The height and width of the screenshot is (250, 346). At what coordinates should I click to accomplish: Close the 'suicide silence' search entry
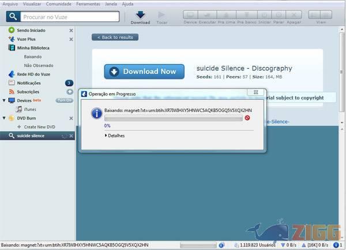coord(71,136)
